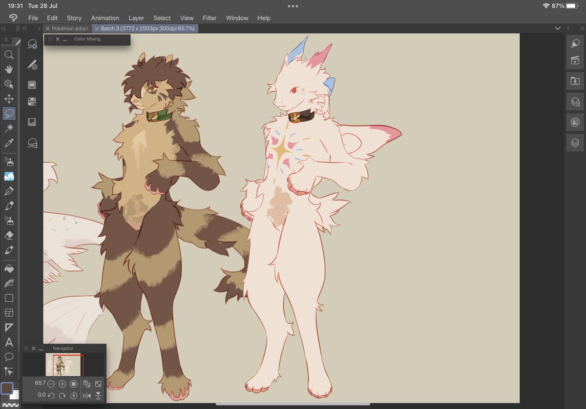Image resolution: width=586 pixels, height=409 pixels.
Task: Select the Zoom magnifier tool
Action: point(9,55)
